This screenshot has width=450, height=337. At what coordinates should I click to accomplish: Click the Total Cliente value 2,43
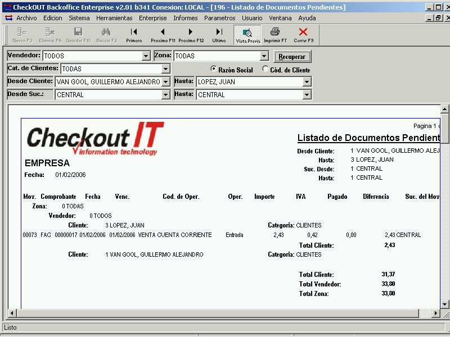click(390, 245)
